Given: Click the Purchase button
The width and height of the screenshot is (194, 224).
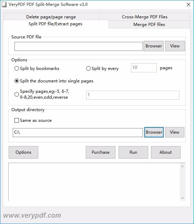Looking at the screenshot, I should pos(101,152).
